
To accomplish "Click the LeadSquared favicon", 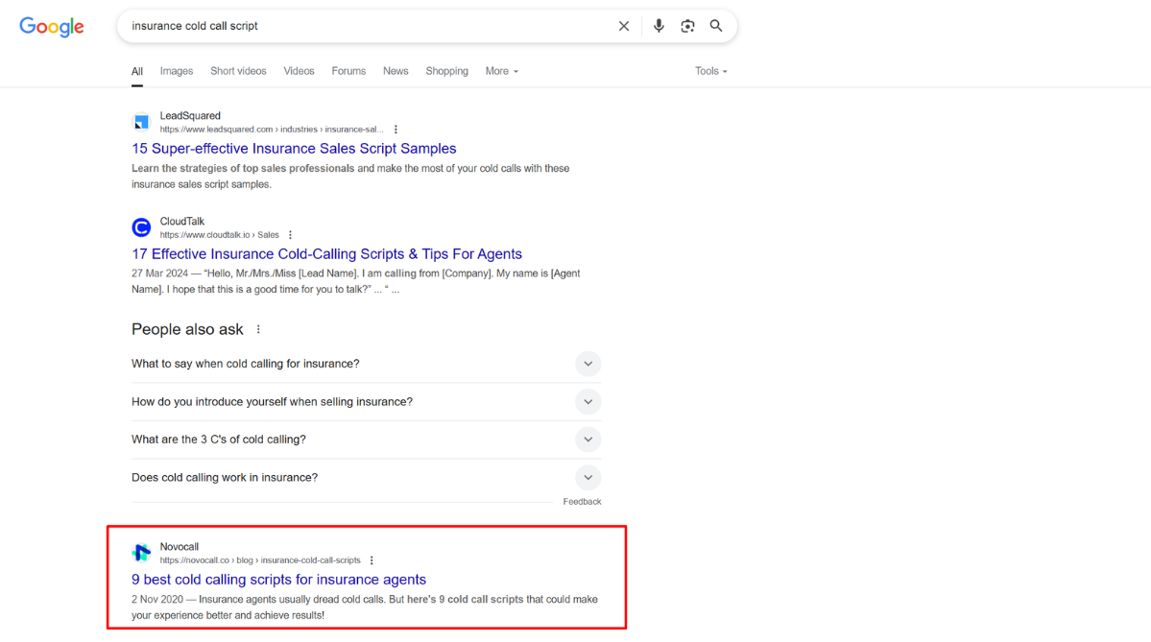I will [x=141, y=122].
